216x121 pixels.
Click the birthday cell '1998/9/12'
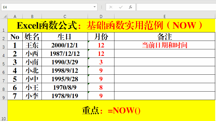65,70
